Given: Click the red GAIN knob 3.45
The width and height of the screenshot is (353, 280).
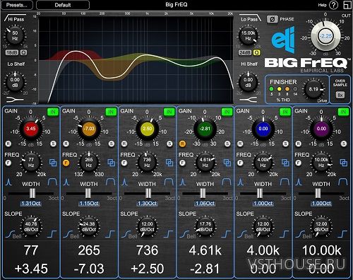Looking at the screenshot, I should point(31,129).
